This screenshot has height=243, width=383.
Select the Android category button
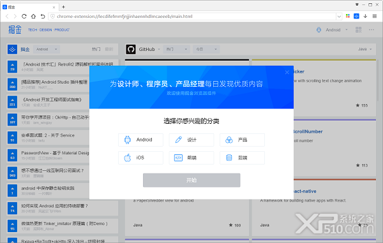pyautogui.click(x=140, y=140)
